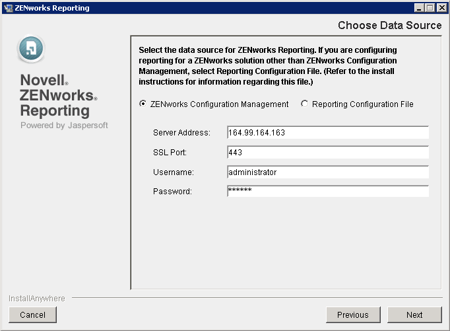
Task: Close the ZENworks Reporting installer window
Action: tap(441, 8)
